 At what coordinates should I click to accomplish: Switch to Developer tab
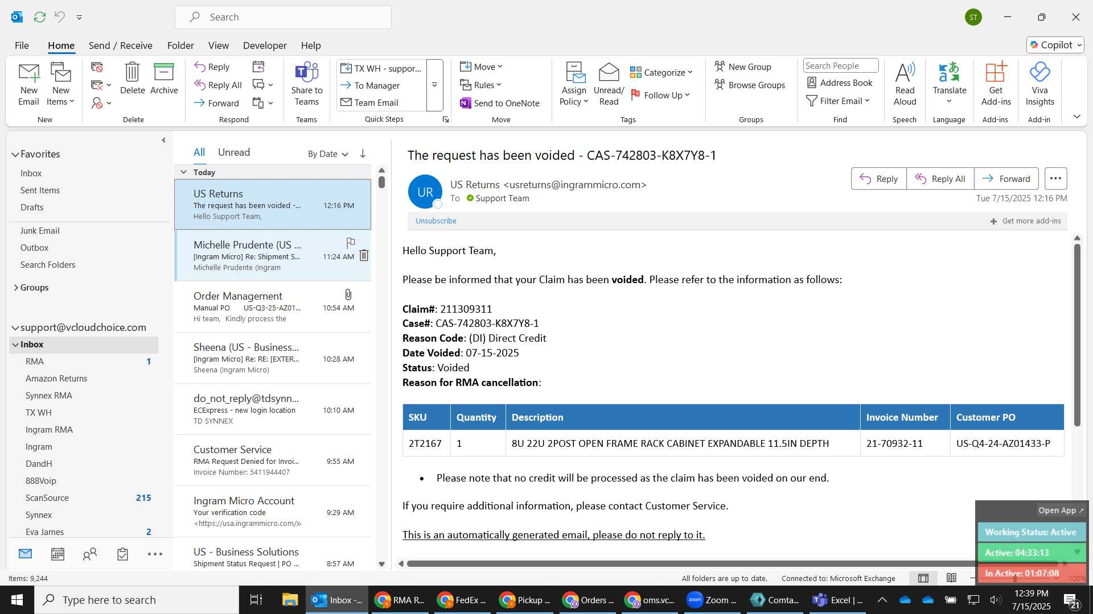[x=265, y=45]
